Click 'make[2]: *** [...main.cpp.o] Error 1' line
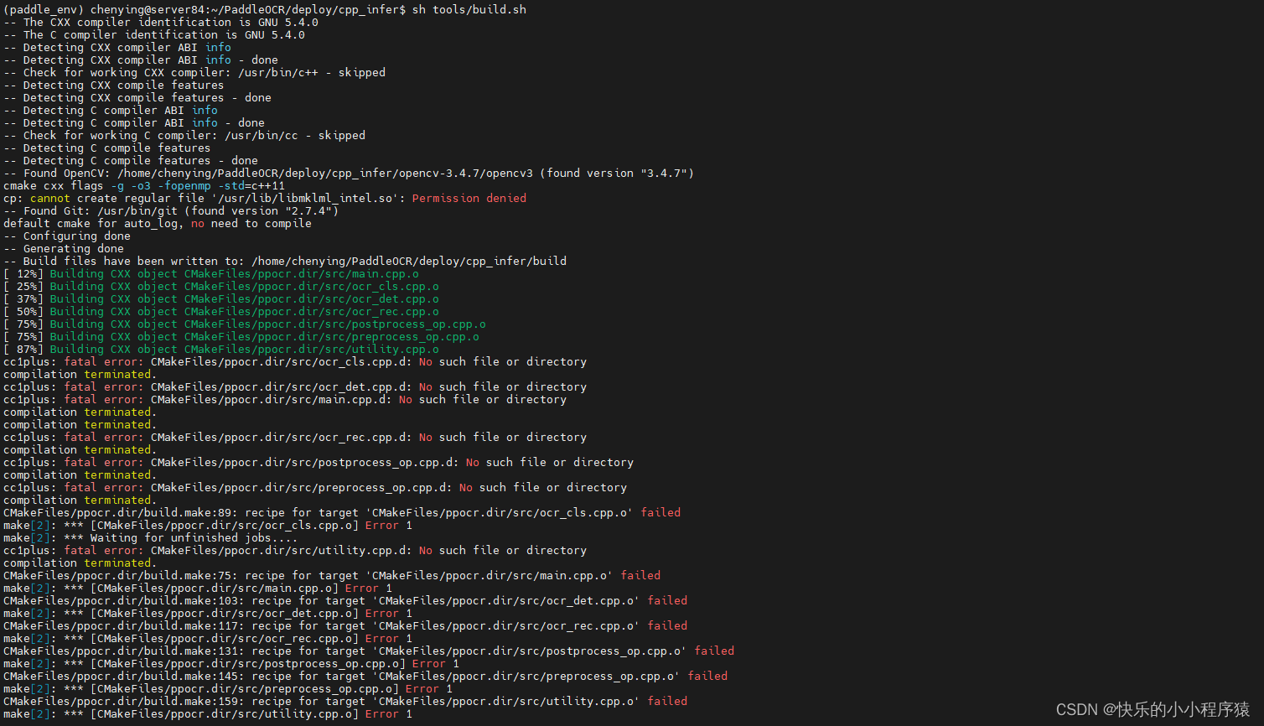 pyautogui.click(x=198, y=588)
